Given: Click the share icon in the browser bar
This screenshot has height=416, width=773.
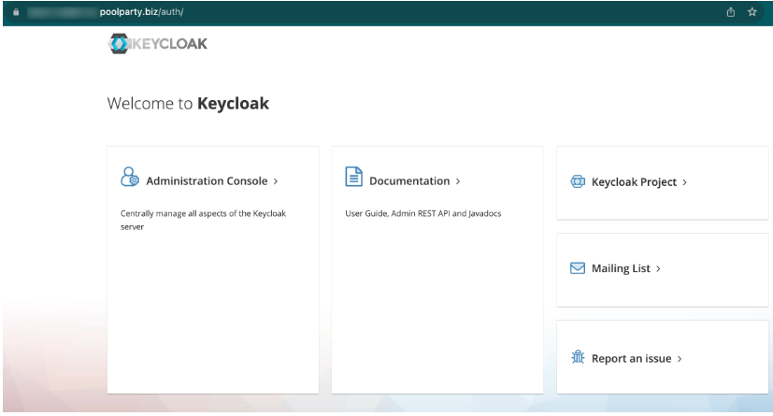Looking at the screenshot, I should click(x=730, y=12).
